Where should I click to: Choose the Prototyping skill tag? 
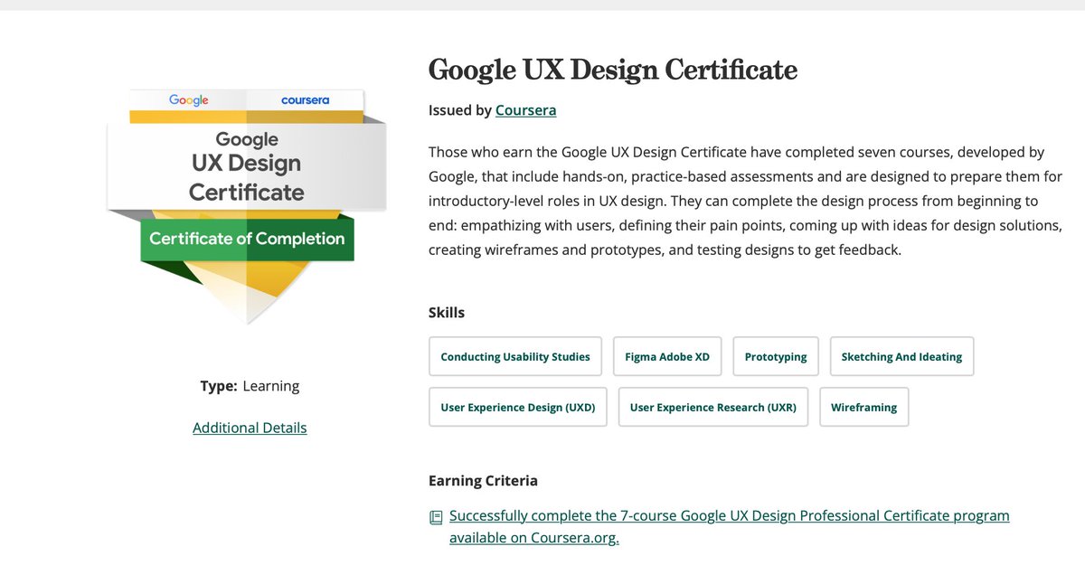click(776, 356)
